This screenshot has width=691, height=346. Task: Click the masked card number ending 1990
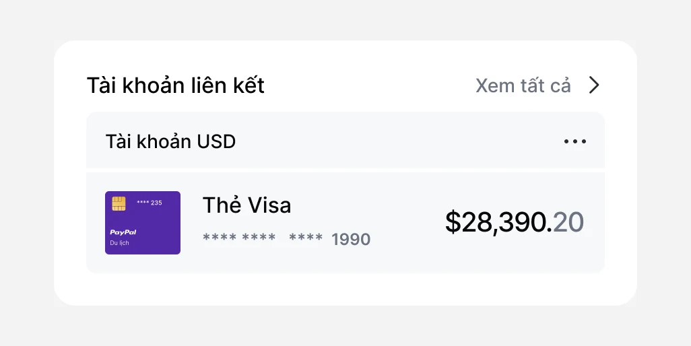[x=286, y=239]
